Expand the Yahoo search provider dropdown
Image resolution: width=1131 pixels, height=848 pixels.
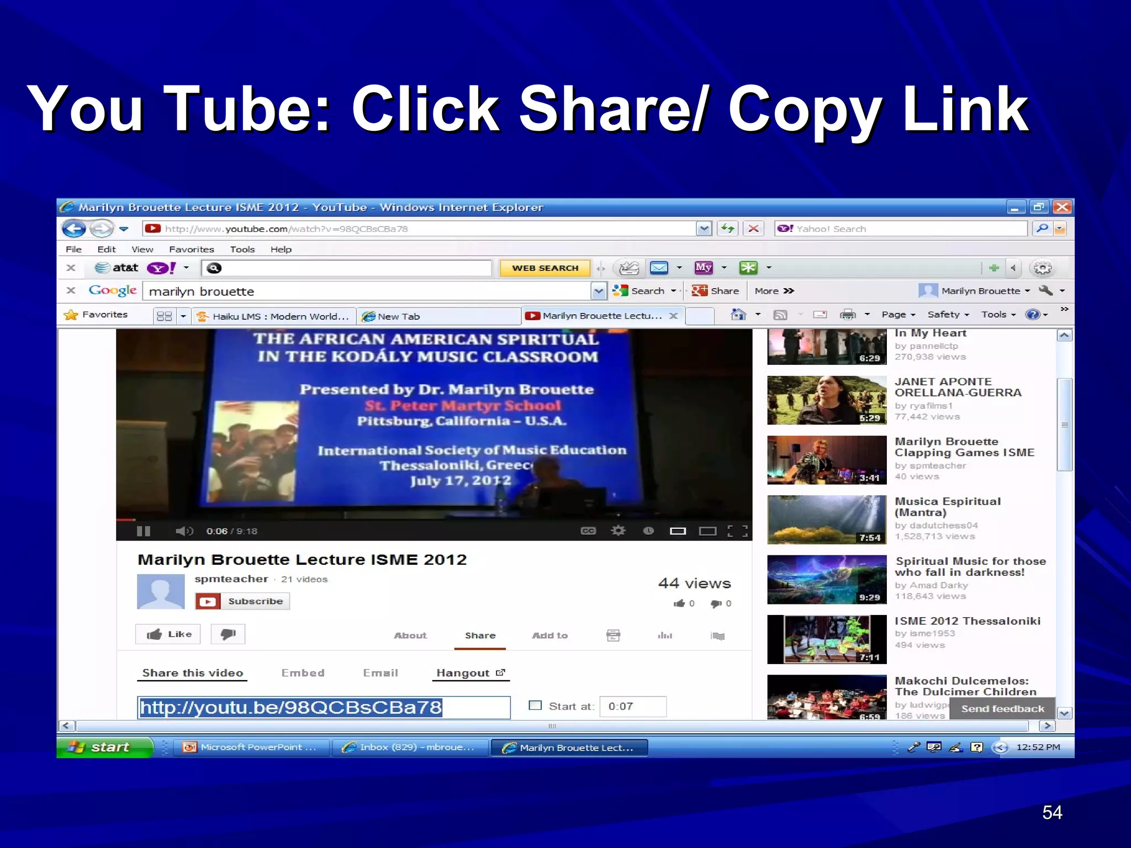(1060, 229)
